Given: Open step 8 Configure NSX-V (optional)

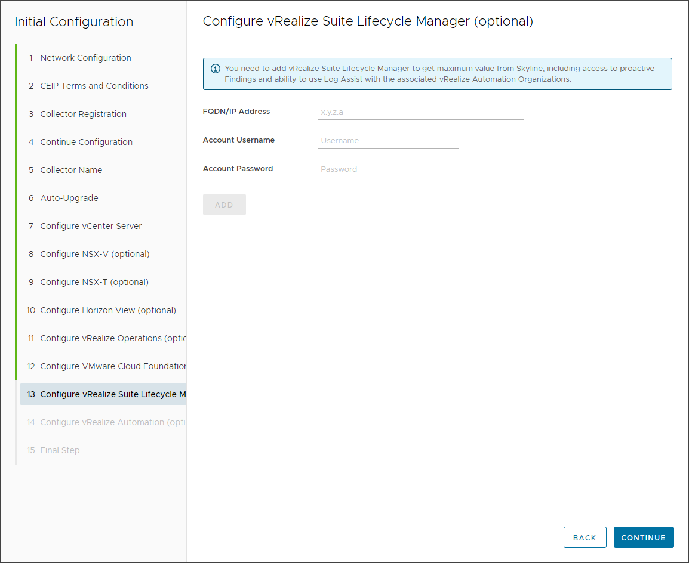Looking at the screenshot, I should pyautogui.click(x=89, y=254).
